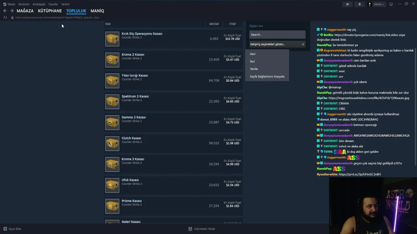Screen dimensions: 417x234
Task: Open the Kroma 3 Kasası listing
Action: click(174, 164)
